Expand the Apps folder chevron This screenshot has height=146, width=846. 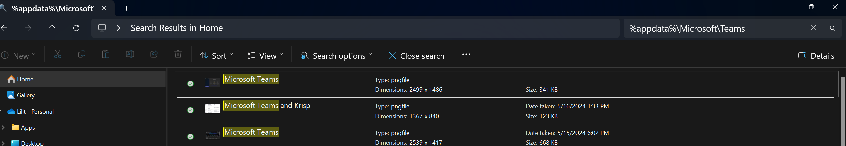(x=3, y=127)
